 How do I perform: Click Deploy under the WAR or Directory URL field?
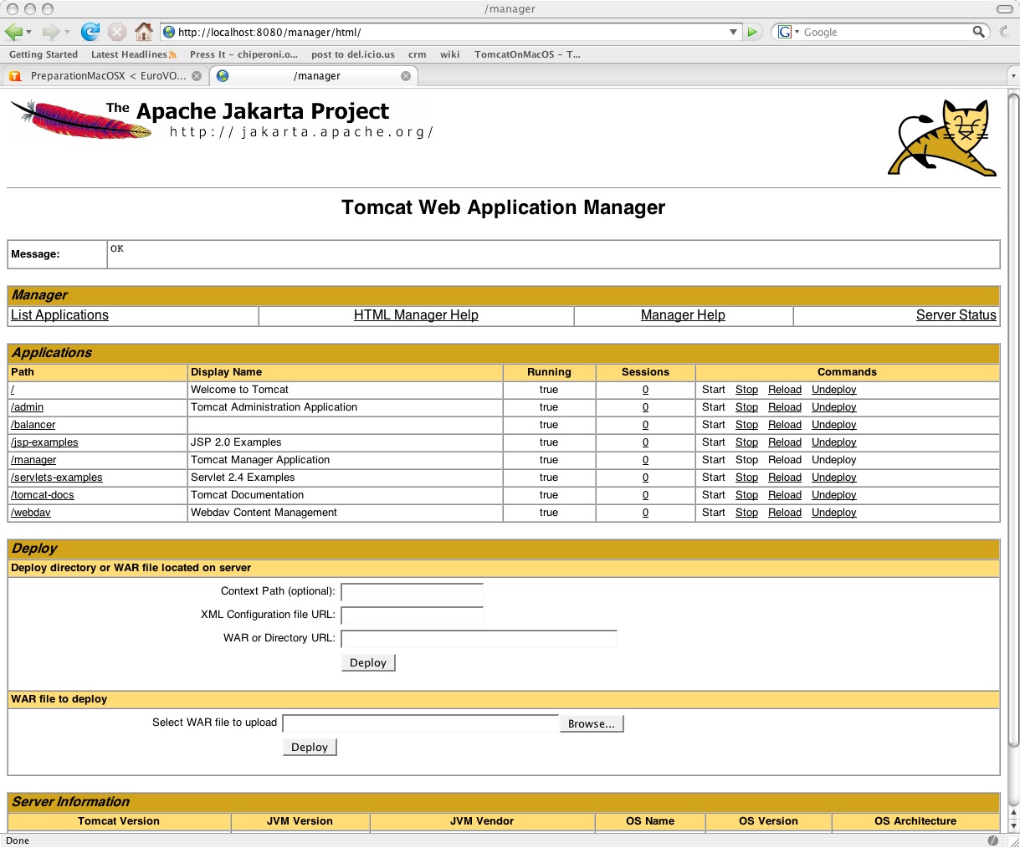point(368,662)
